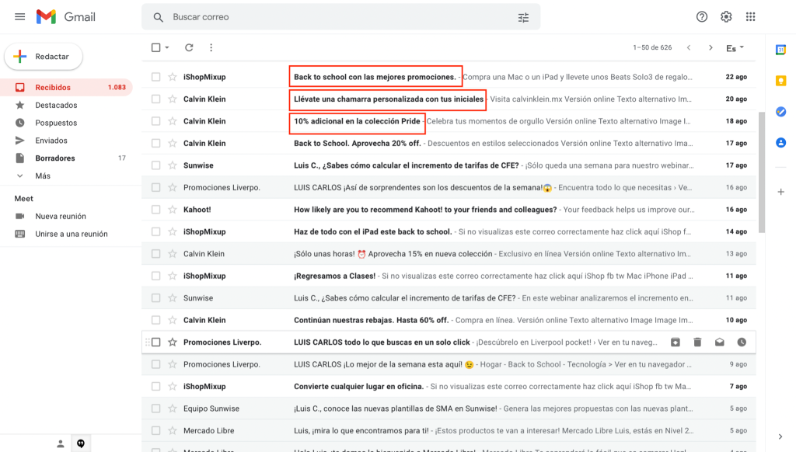Refresh the inbox list
Viewport: 796px width, 452px height.
click(189, 47)
